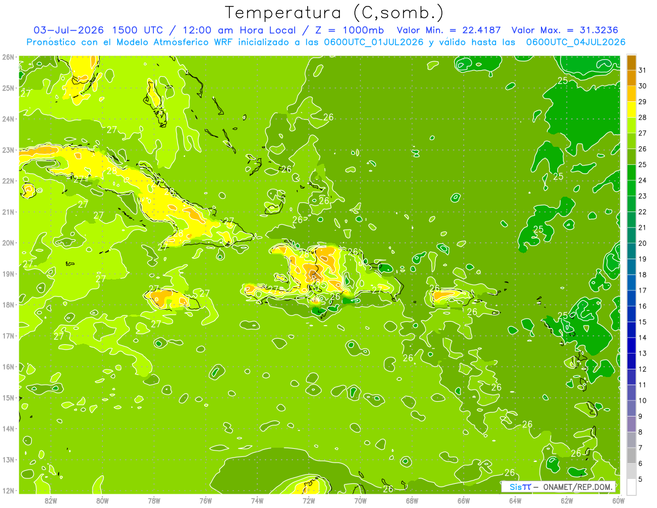Click the "26N" latitude axis label

tap(8, 57)
